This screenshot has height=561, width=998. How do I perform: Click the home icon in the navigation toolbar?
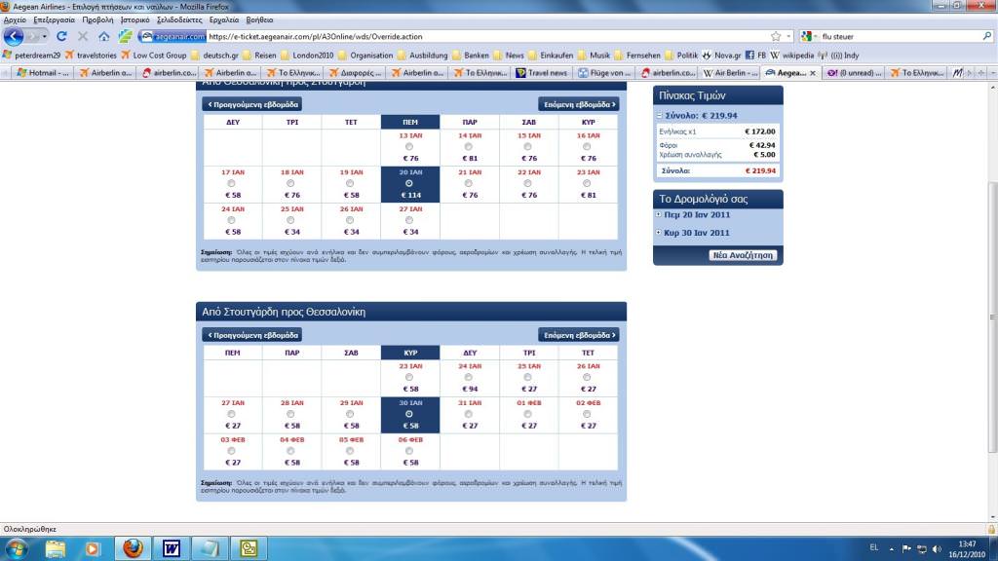tap(103, 36)
